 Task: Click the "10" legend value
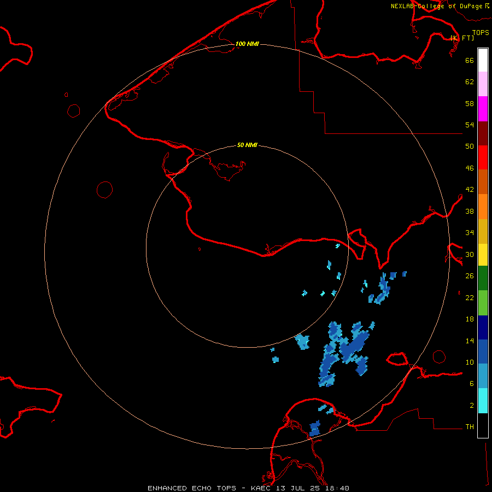470,362
